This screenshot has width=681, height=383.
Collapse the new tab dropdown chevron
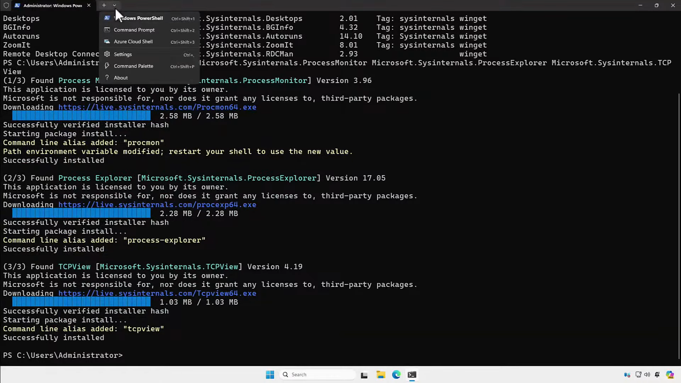coord(114,6)
